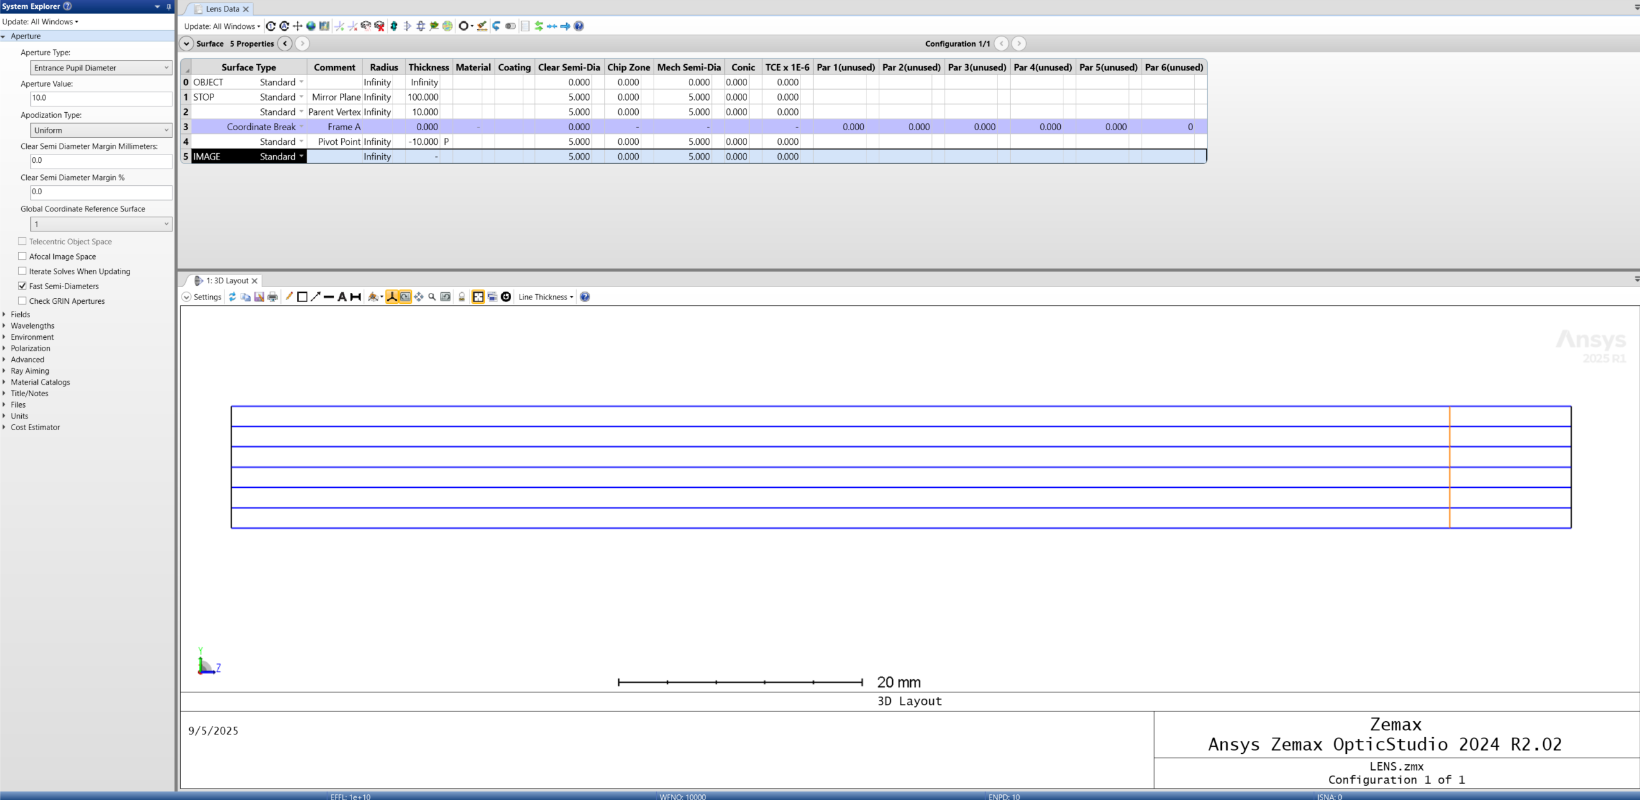Select the H-shaped measure tool in 3D Layout
Image resolution: width=1640 pixels, height=800 pixels.
(355, 297)
